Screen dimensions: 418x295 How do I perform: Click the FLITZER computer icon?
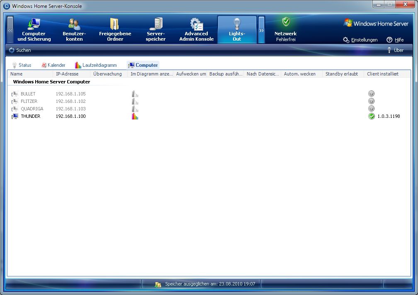tap(15, 101)
